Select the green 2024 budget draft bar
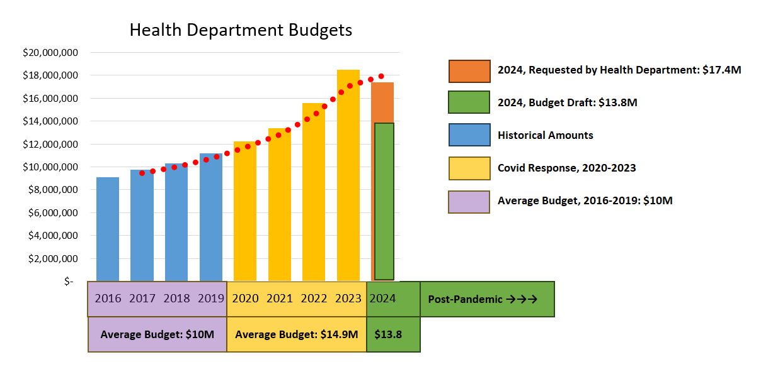Screen dimensions: 773x384 click(384, 201)
